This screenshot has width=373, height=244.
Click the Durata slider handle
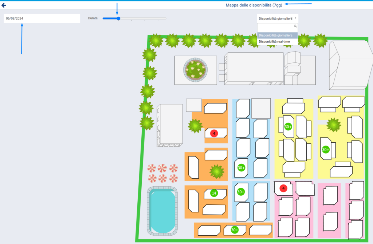point(118,18)
